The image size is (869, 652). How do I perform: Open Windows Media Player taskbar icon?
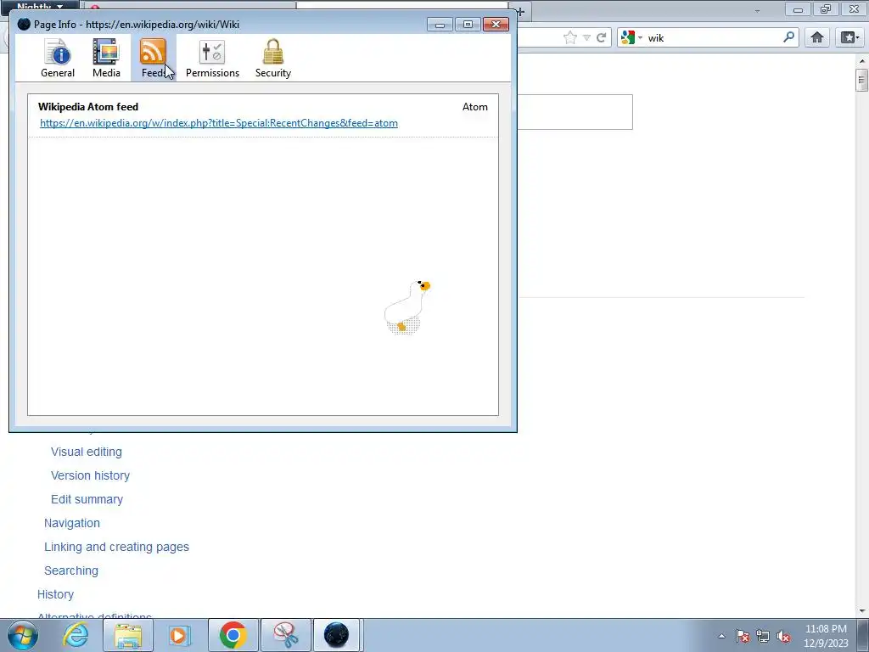click(x=179, y=635)
